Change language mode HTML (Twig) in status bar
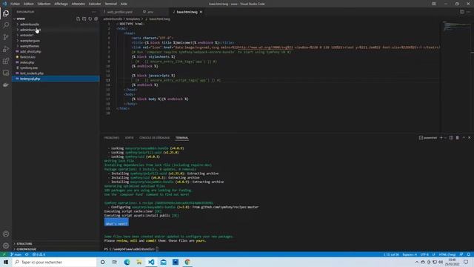This screenshot has height=267, width=474. click(447, 254)
